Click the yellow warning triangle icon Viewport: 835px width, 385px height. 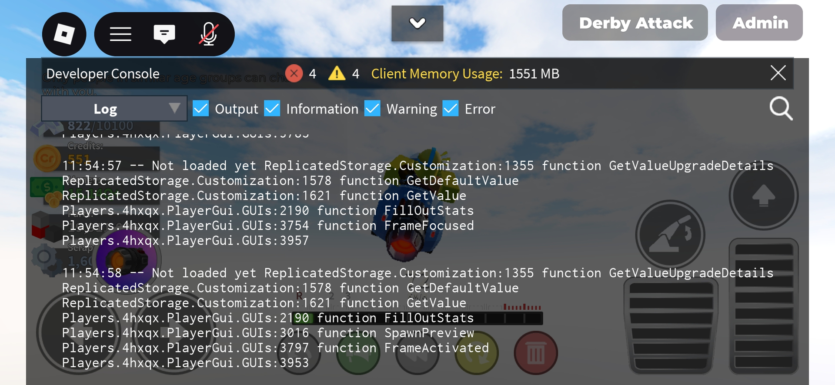[x=337, y=73]
